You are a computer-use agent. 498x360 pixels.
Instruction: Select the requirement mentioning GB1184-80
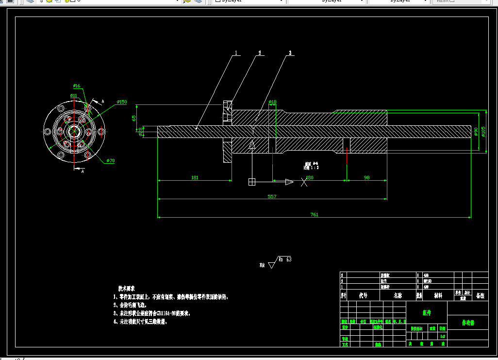[x=152, y=313]
